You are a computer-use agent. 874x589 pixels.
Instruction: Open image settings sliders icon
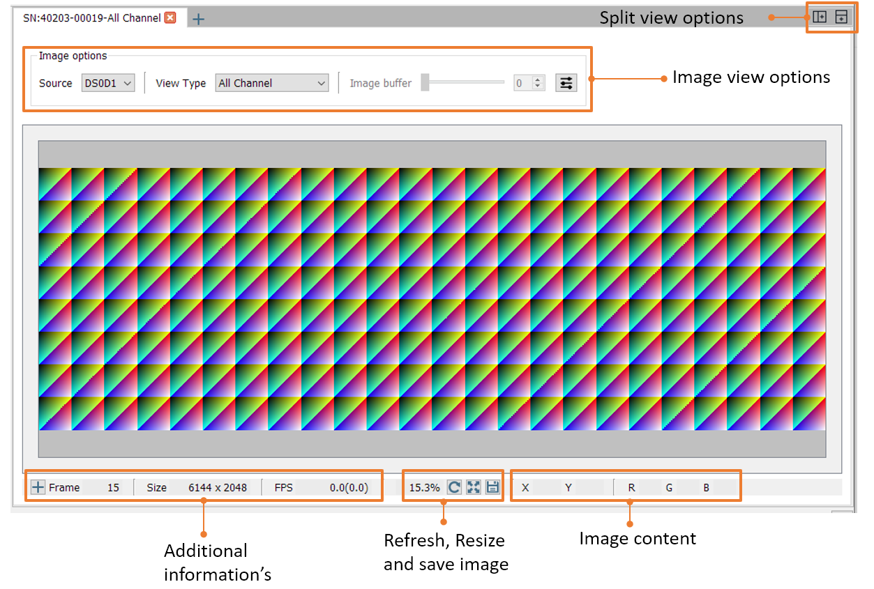click(566, 83)
